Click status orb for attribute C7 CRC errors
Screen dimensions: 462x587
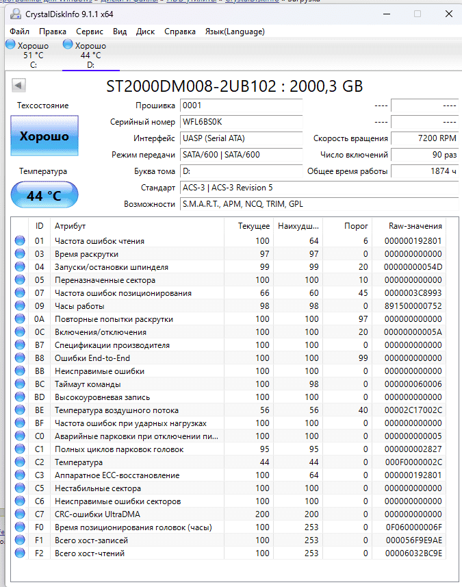(x=20, y=514)
